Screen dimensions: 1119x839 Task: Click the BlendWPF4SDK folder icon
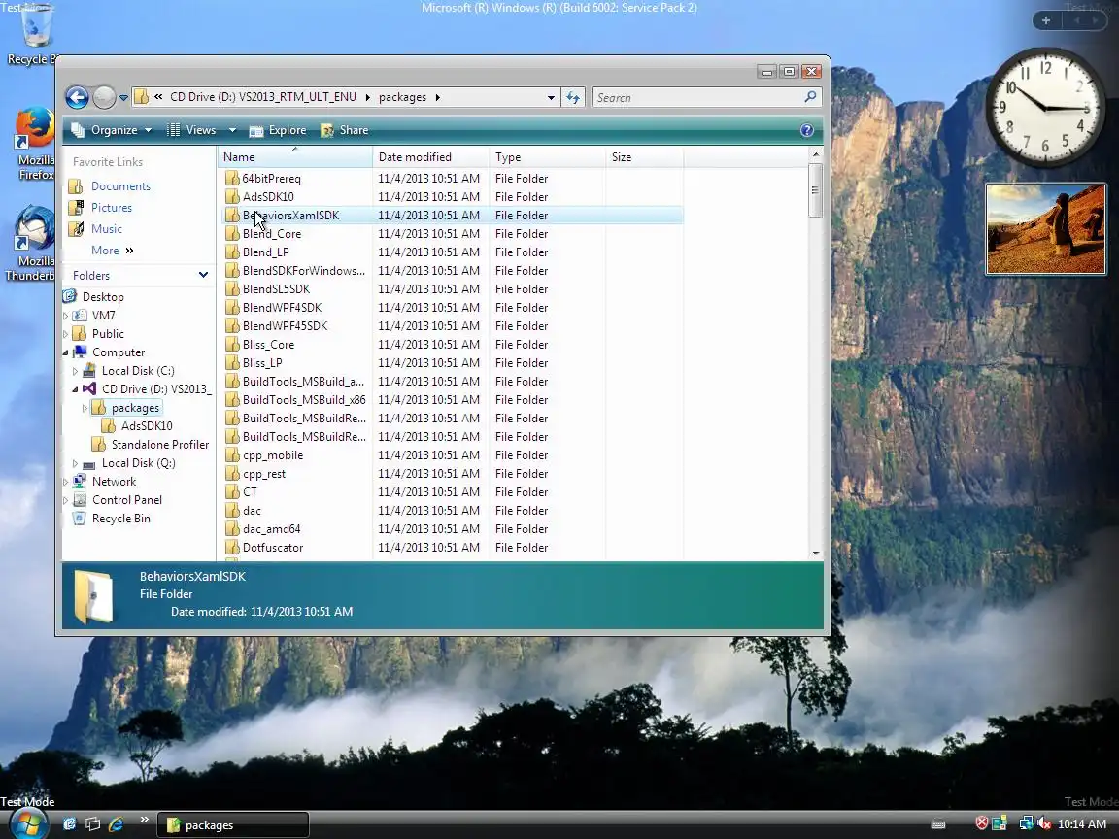232,308
